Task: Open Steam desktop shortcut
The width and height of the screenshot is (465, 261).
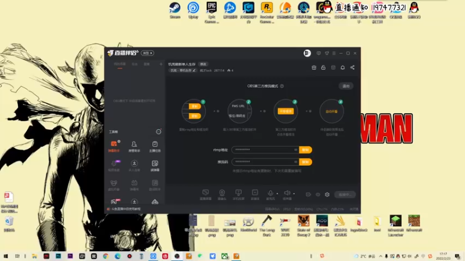Action: click(175, 10)
